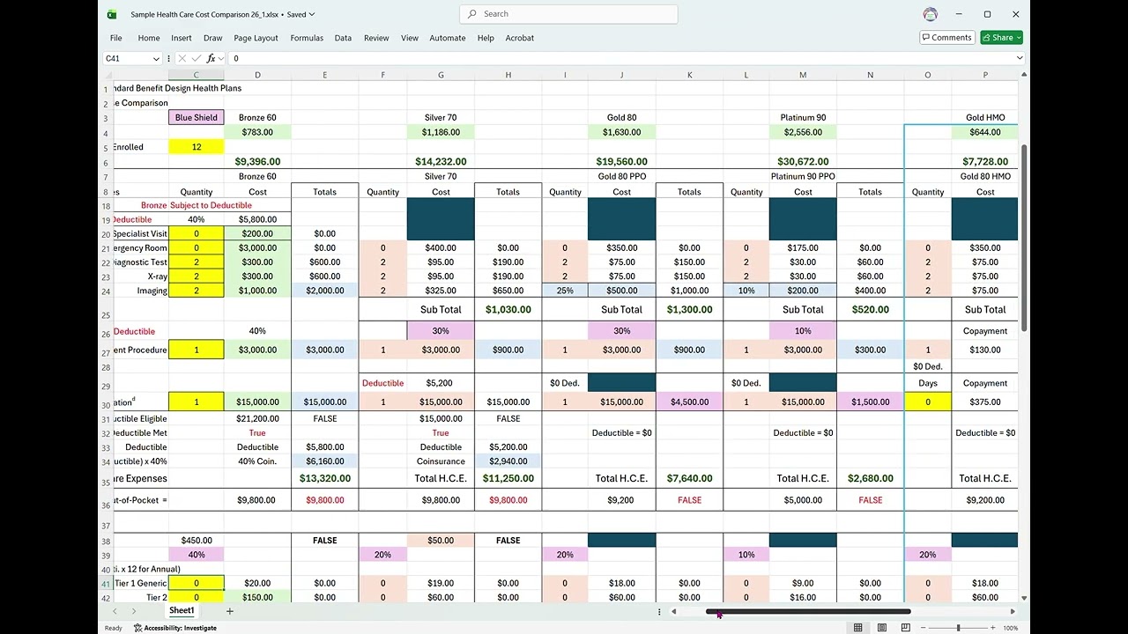Switch to the Formulas ribbon tab

pos(307,38)
